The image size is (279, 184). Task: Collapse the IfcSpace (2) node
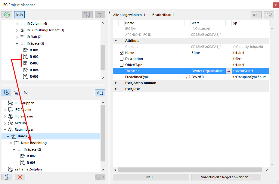click(x=14, y=149)
